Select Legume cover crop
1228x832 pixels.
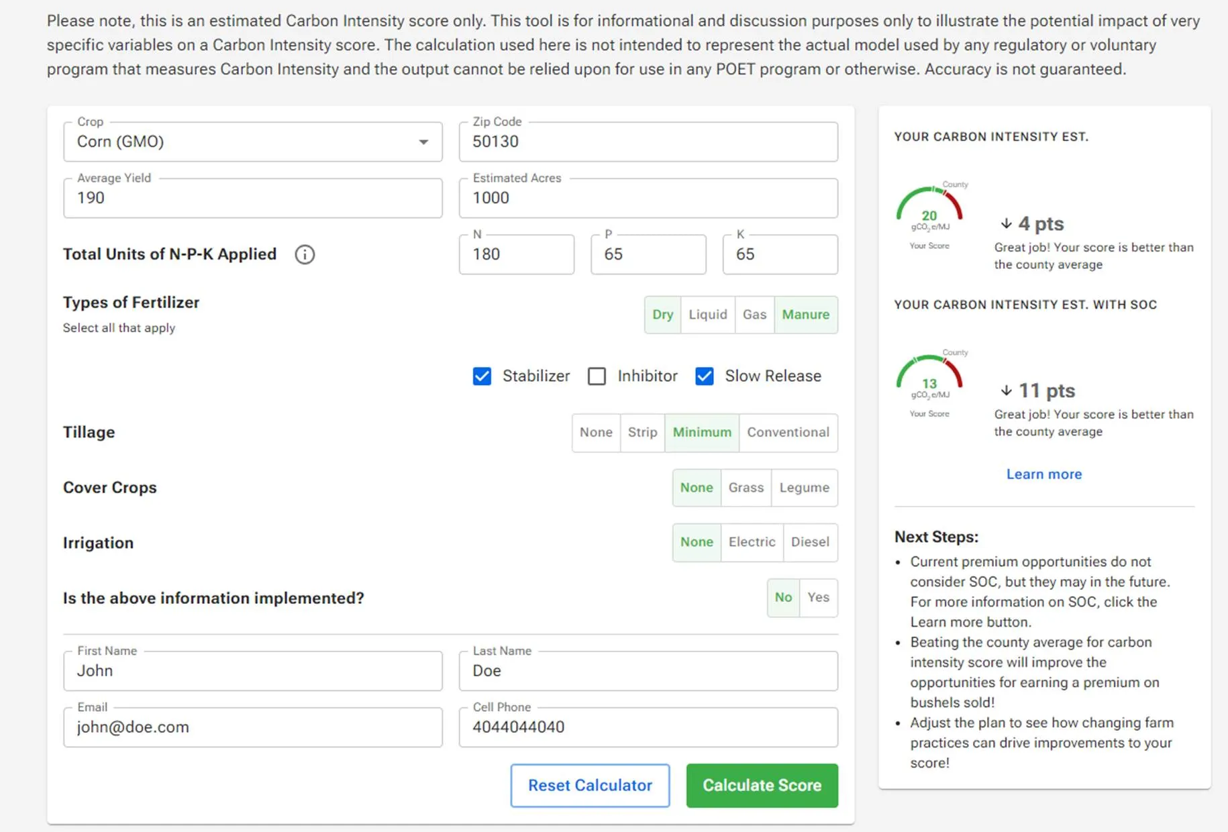tap(805, 488)
